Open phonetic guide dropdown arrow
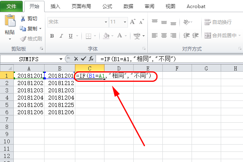 [x=144, y=36]
